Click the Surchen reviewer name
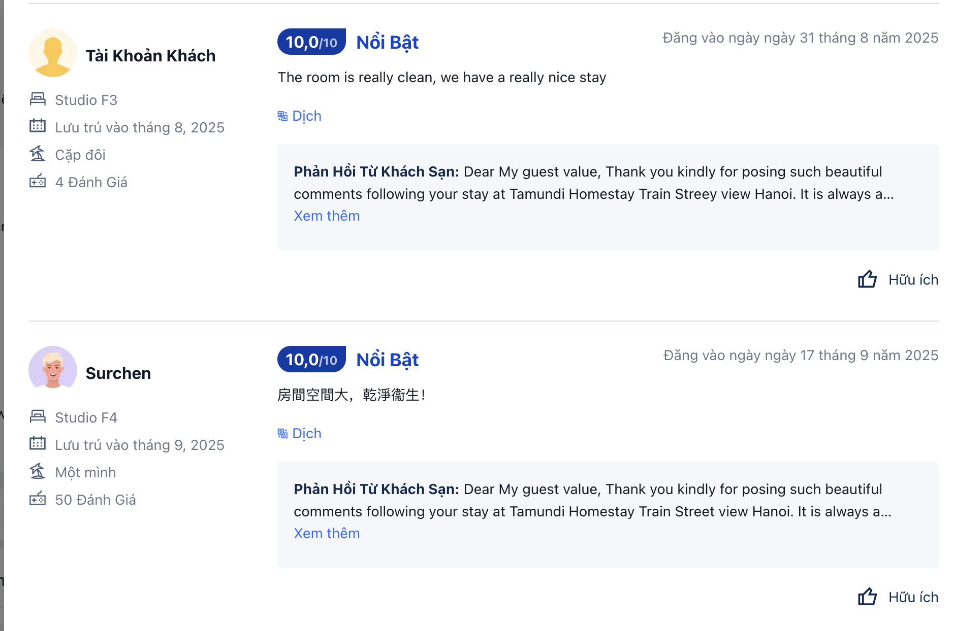This screenshot has height=631, width=954. pyautogui.click(x=118, y=373)
